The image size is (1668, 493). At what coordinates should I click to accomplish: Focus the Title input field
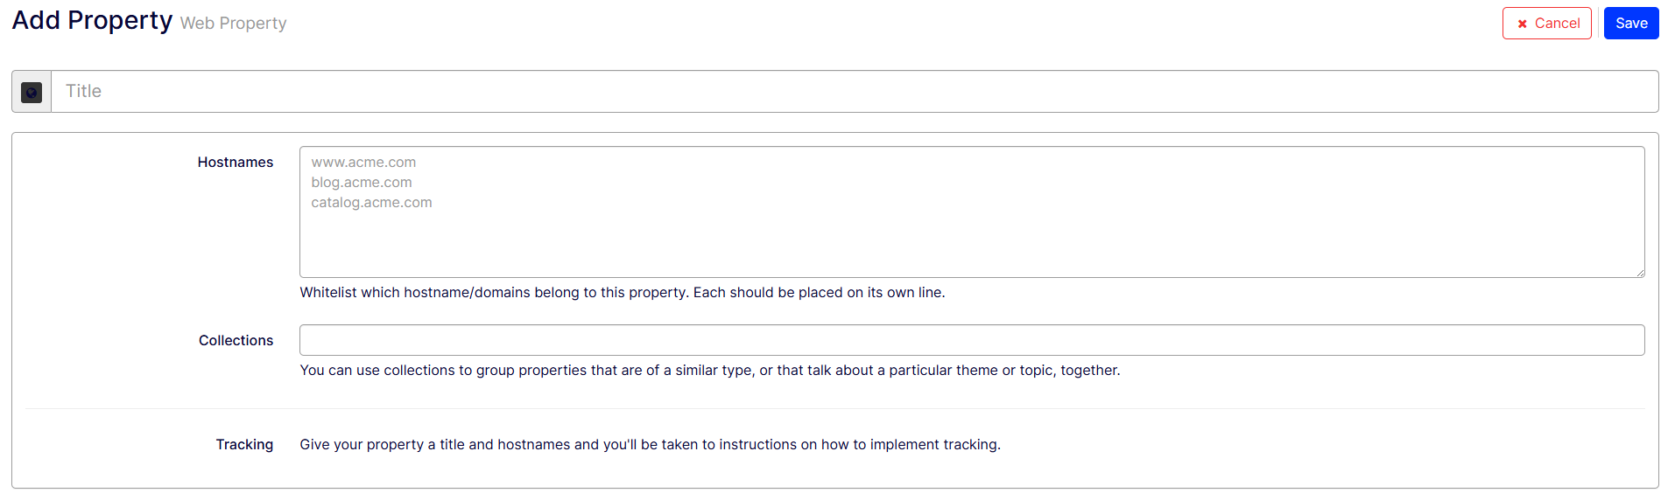pos(855,91)
